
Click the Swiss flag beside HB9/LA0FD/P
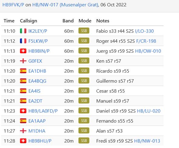(23, 111)
